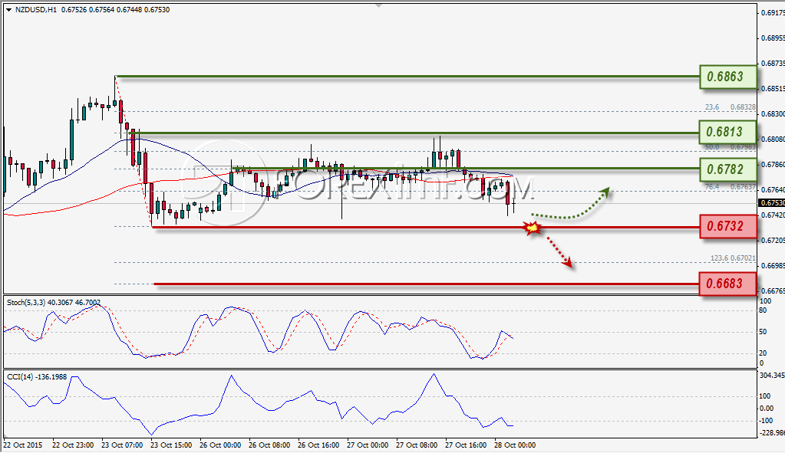
Task: Click the 23 Oct 15:00 time label
Action: (x=170, y=445)
